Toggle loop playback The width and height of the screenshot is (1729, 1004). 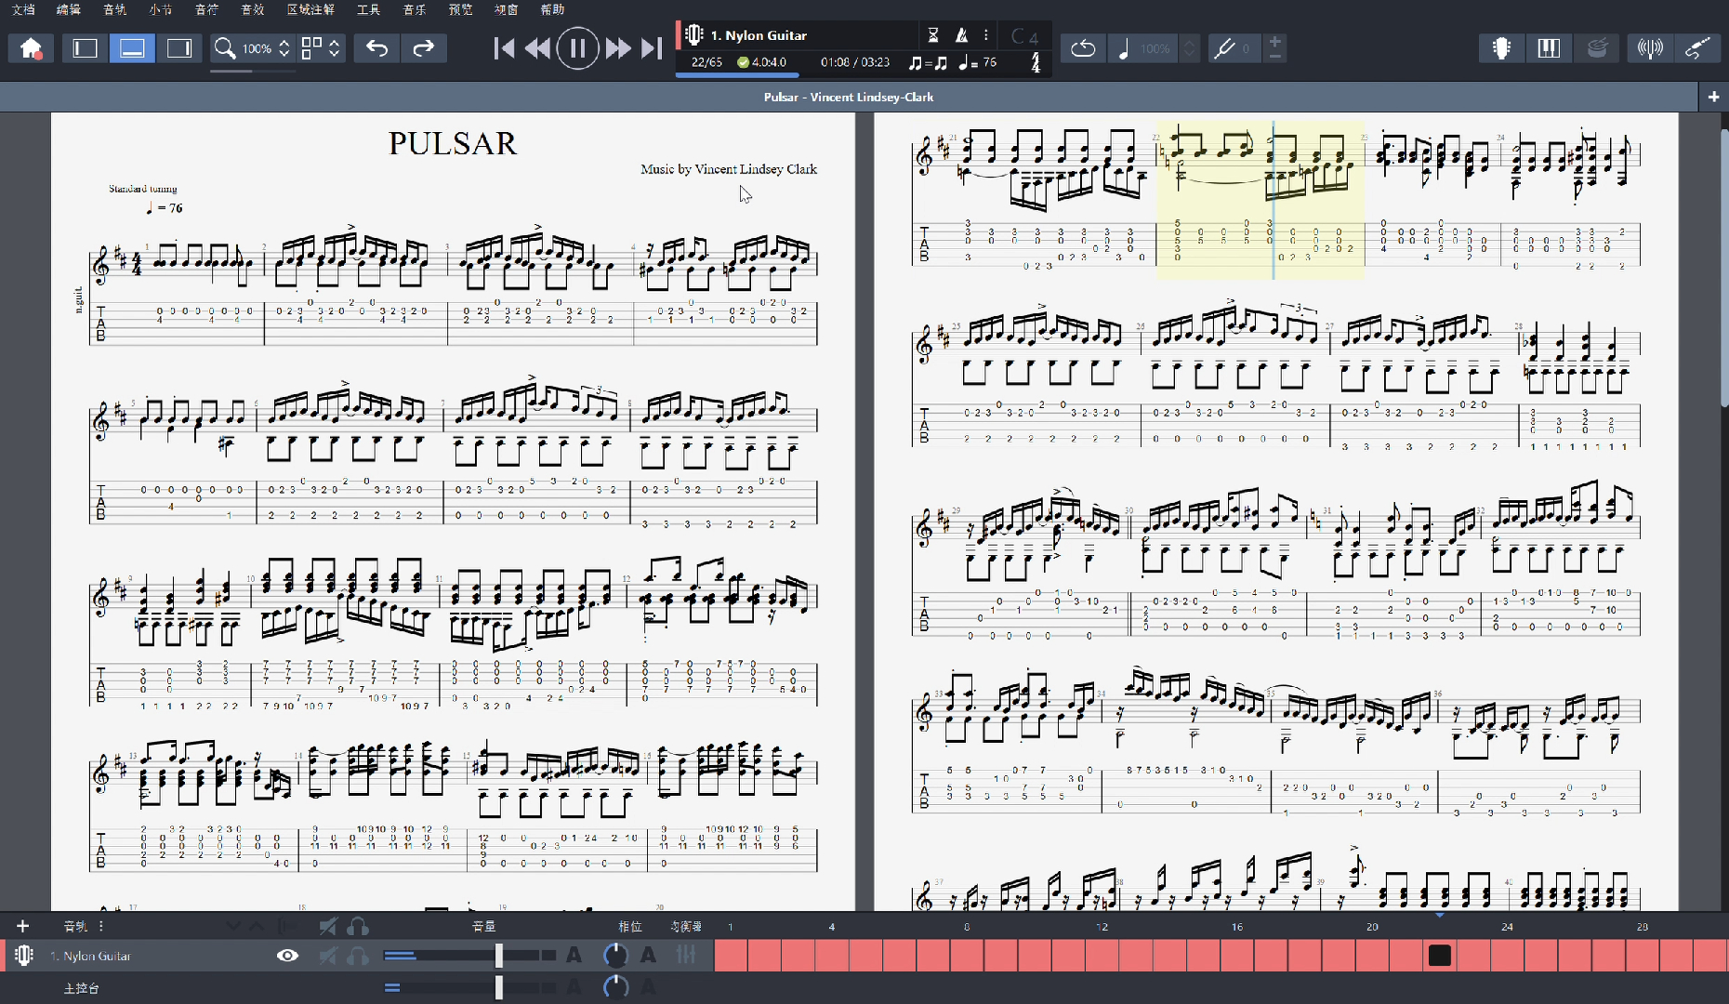pos(1083,48)
